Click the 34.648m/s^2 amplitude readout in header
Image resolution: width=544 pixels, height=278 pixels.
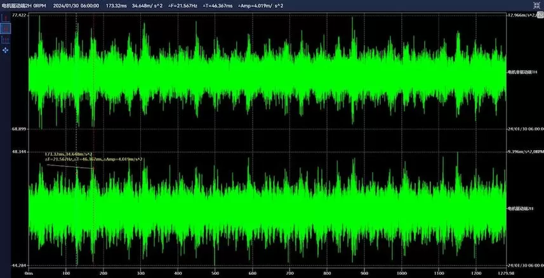147,5
